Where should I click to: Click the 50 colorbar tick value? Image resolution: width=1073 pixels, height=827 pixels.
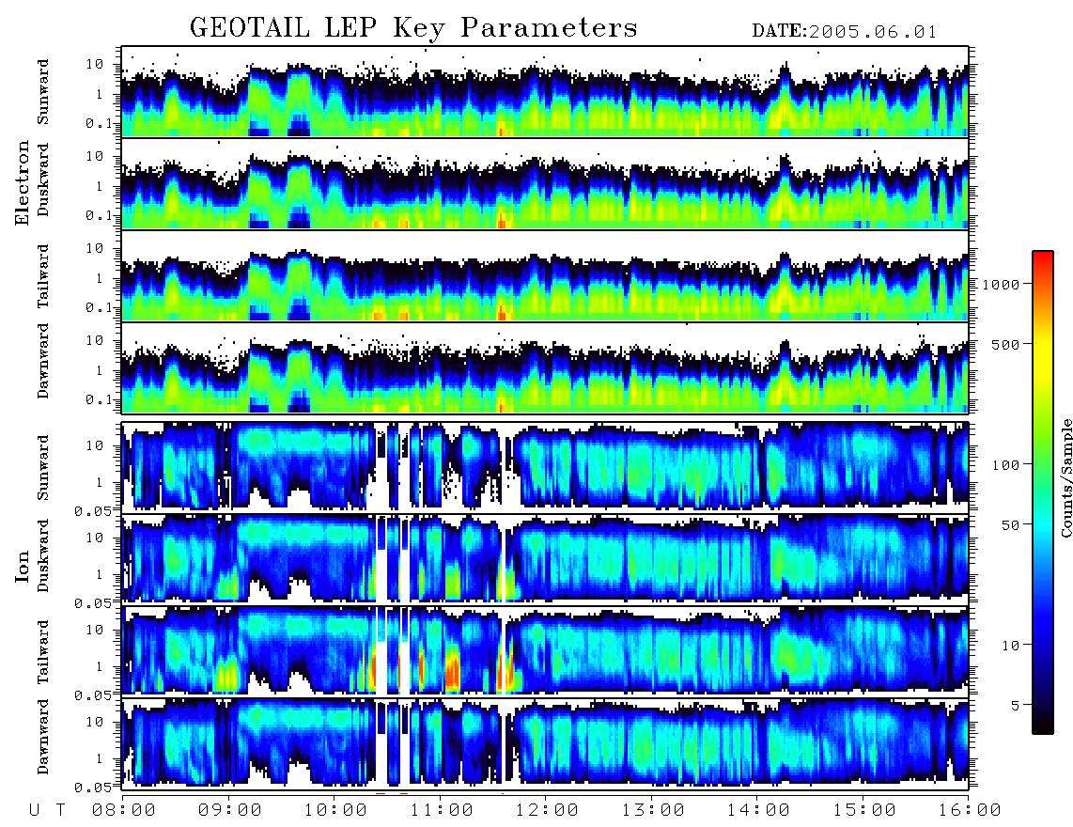coord(1010,524)
